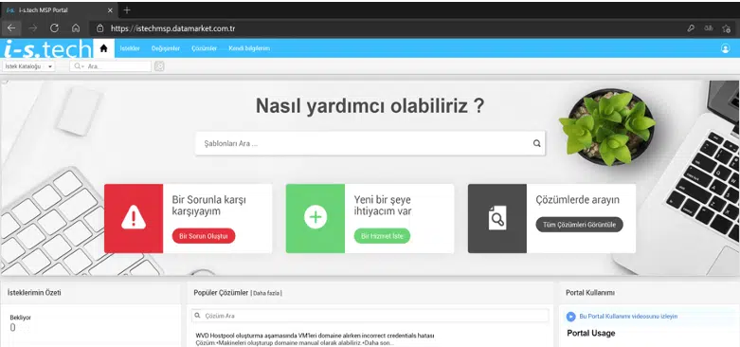The width and height of the screenshot is (740, 347).
Task: Click the browser home button
Action: tap(76, 28)
